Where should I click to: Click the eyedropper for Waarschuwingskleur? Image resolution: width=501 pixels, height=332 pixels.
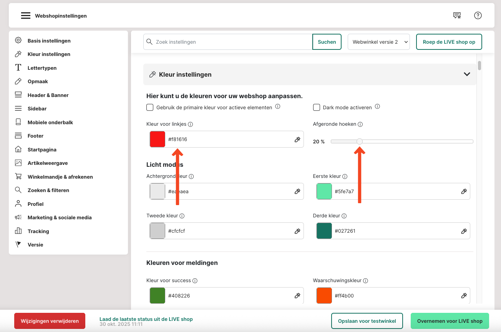(x=464, y=296)
